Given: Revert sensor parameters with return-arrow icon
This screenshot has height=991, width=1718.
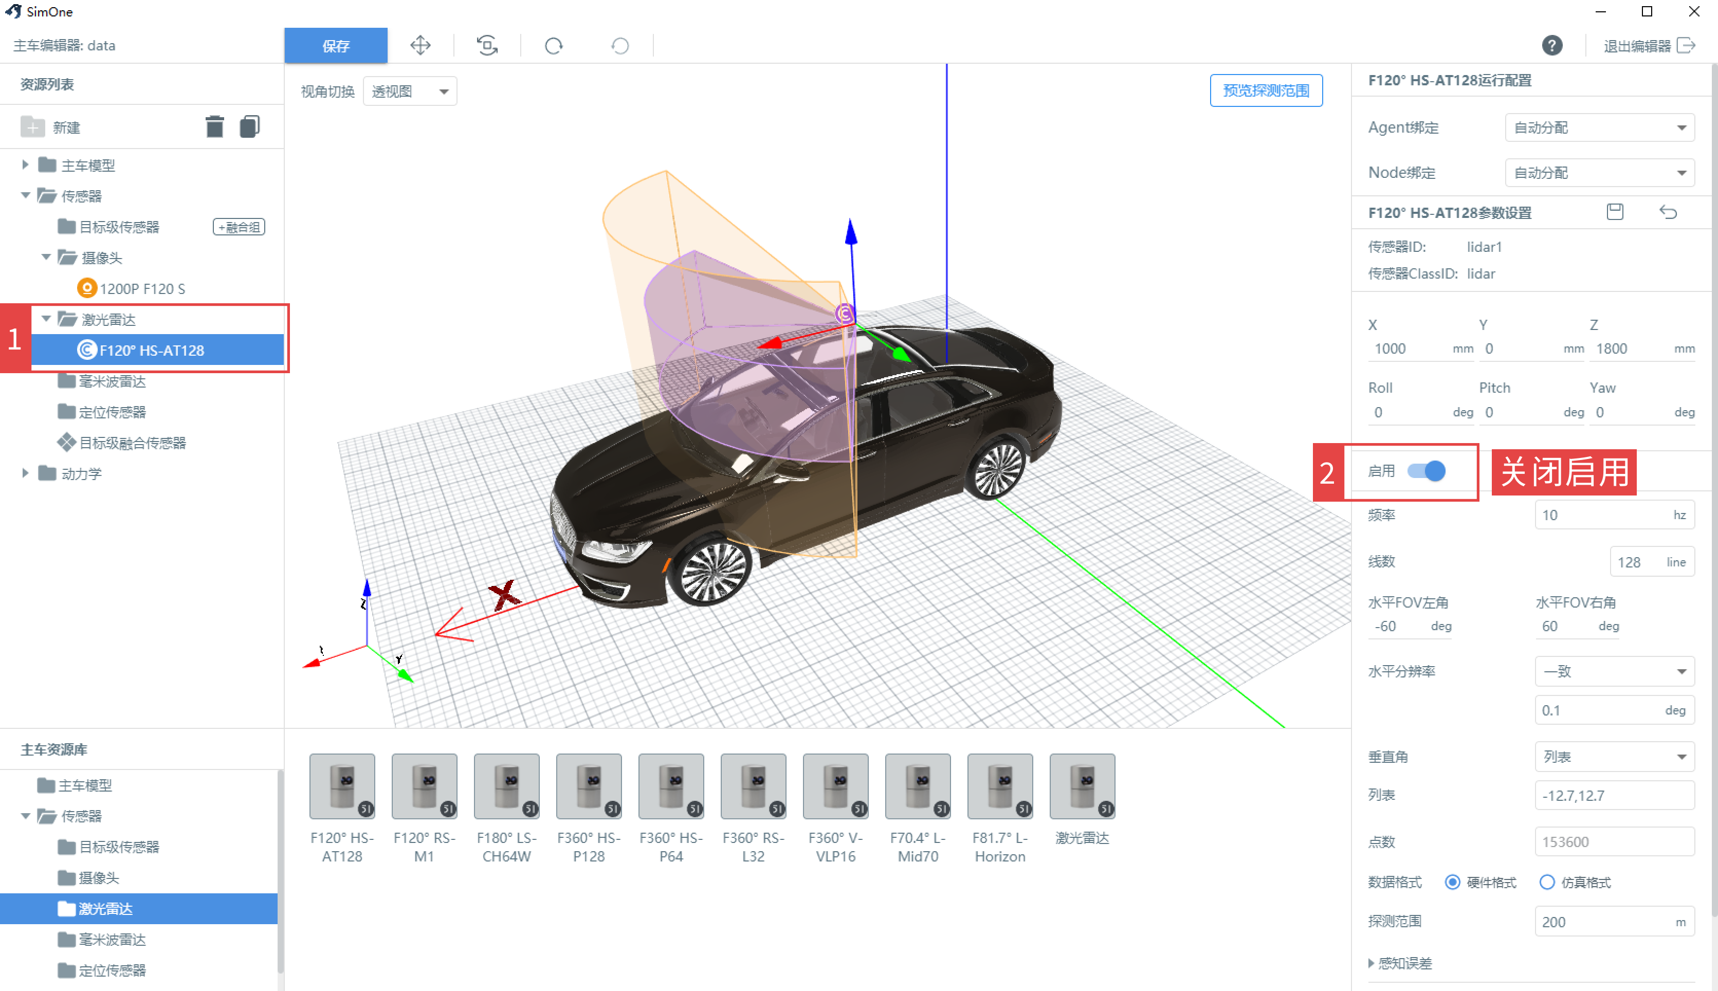Looking at the screenshot, I should click(x=1668, y=212).
